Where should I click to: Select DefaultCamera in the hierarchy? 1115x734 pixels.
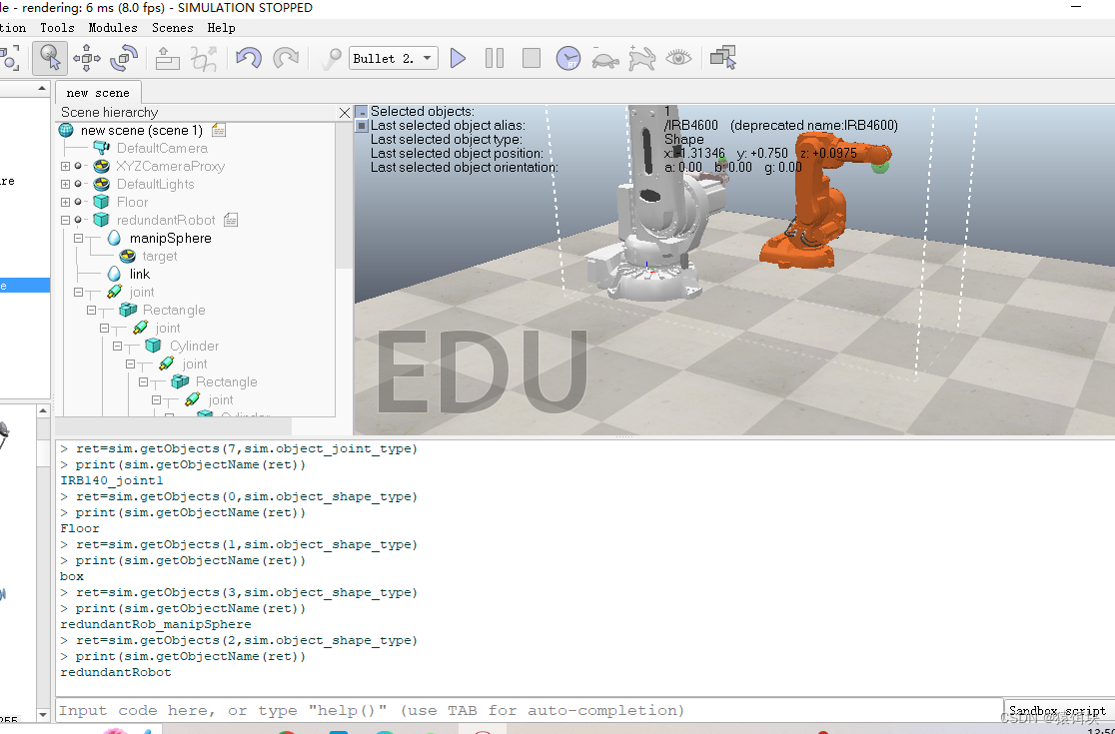tap(162, 148)
